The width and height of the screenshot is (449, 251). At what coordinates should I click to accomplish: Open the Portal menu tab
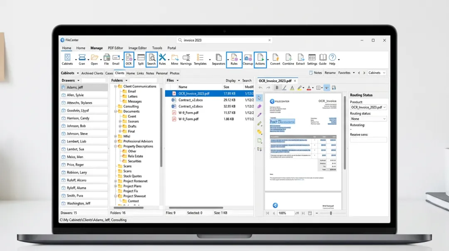tap(172, 48)
